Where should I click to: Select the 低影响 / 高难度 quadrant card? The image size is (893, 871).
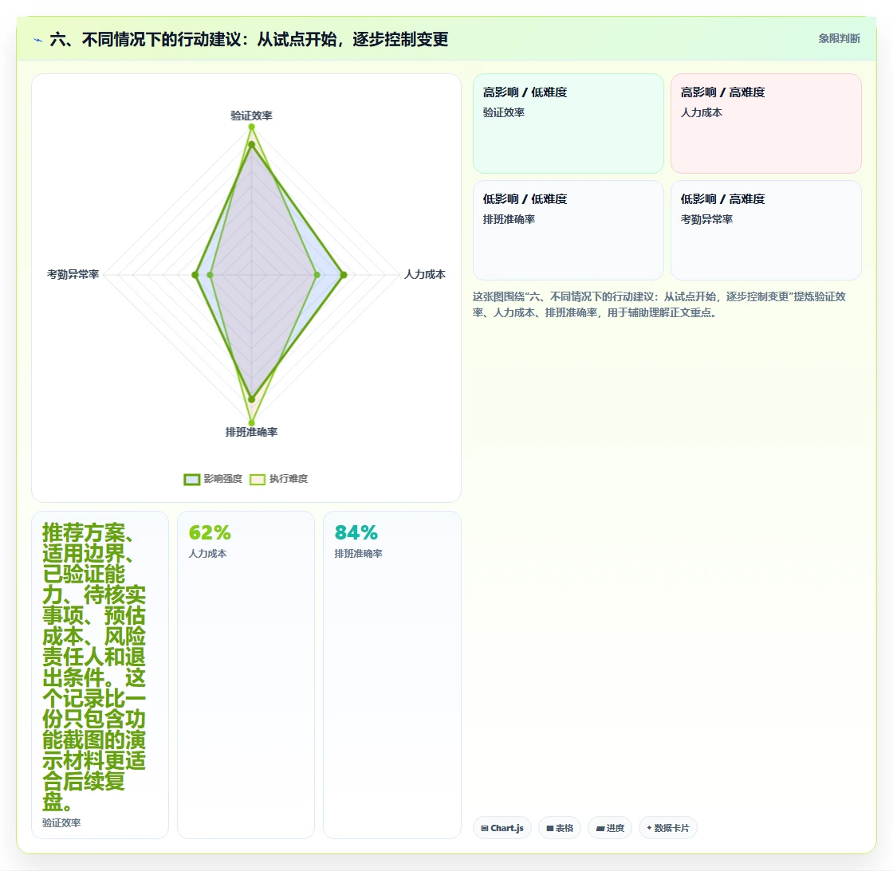coord(766,230)
